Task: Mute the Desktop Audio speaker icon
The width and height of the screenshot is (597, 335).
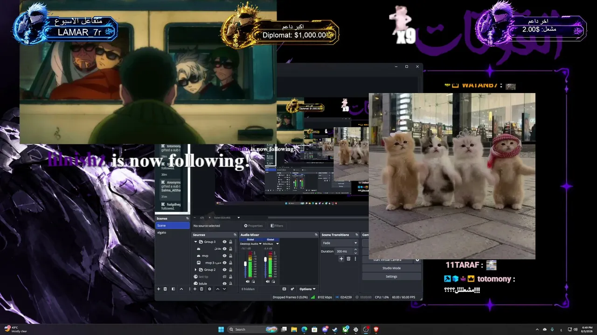Action: (x=247, y=281)
